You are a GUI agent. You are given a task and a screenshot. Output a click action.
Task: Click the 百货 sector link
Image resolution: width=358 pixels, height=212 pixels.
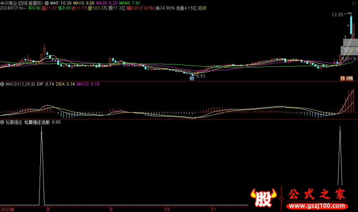[202, 8]
